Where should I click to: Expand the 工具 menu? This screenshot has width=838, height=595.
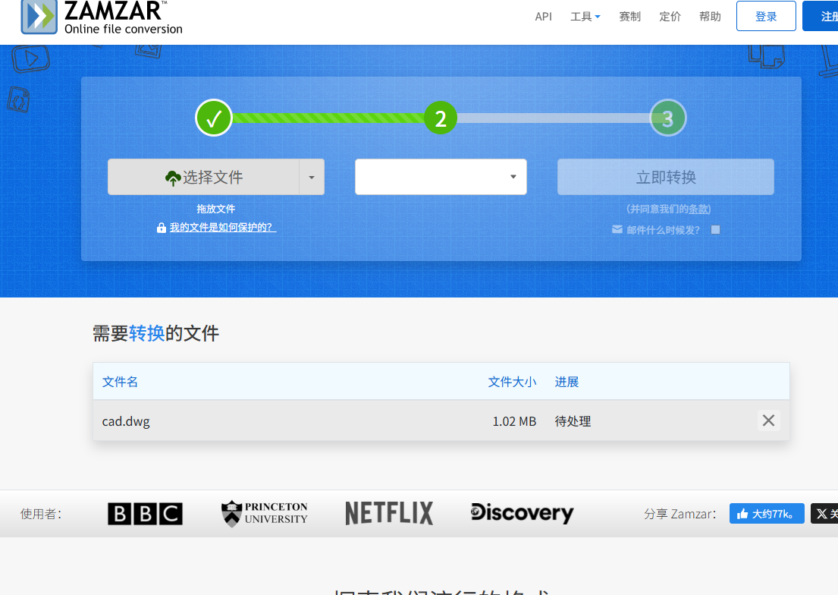tap(585, 16)
